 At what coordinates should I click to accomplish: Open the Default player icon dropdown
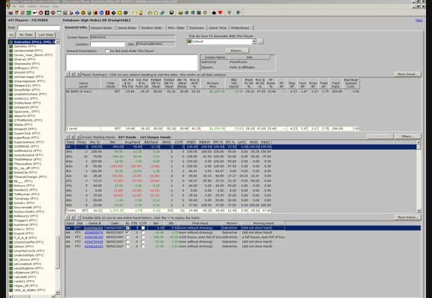coord(254,42)
